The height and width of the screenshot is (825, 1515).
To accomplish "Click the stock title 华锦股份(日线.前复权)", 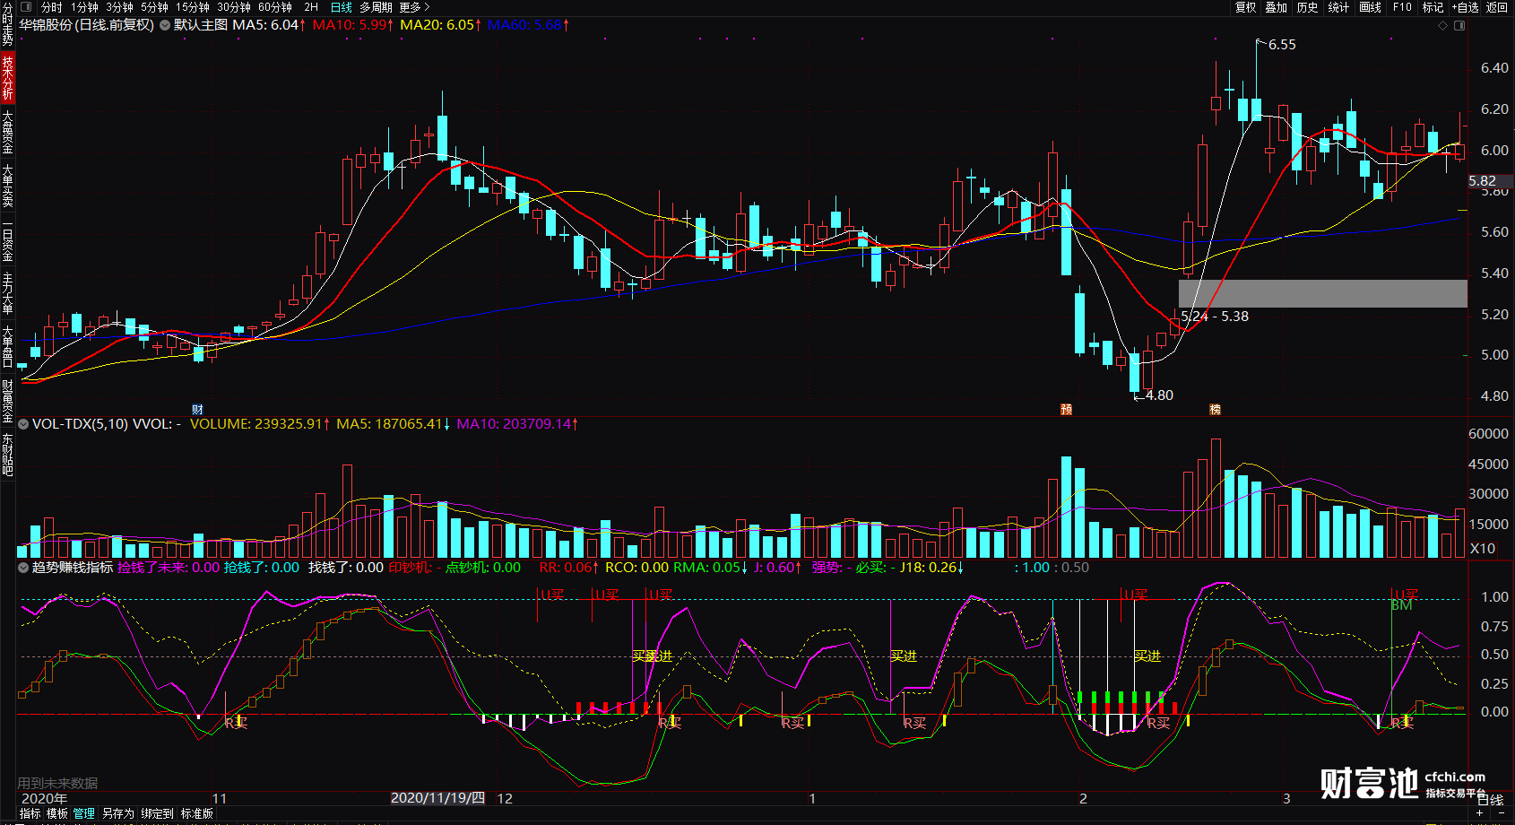I will [x=87, y=25].
